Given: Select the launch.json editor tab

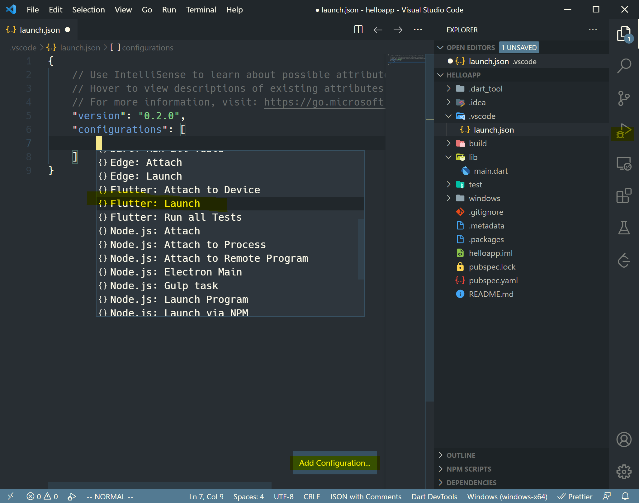Looking at the screenshot, I should [x=40, y=30].
